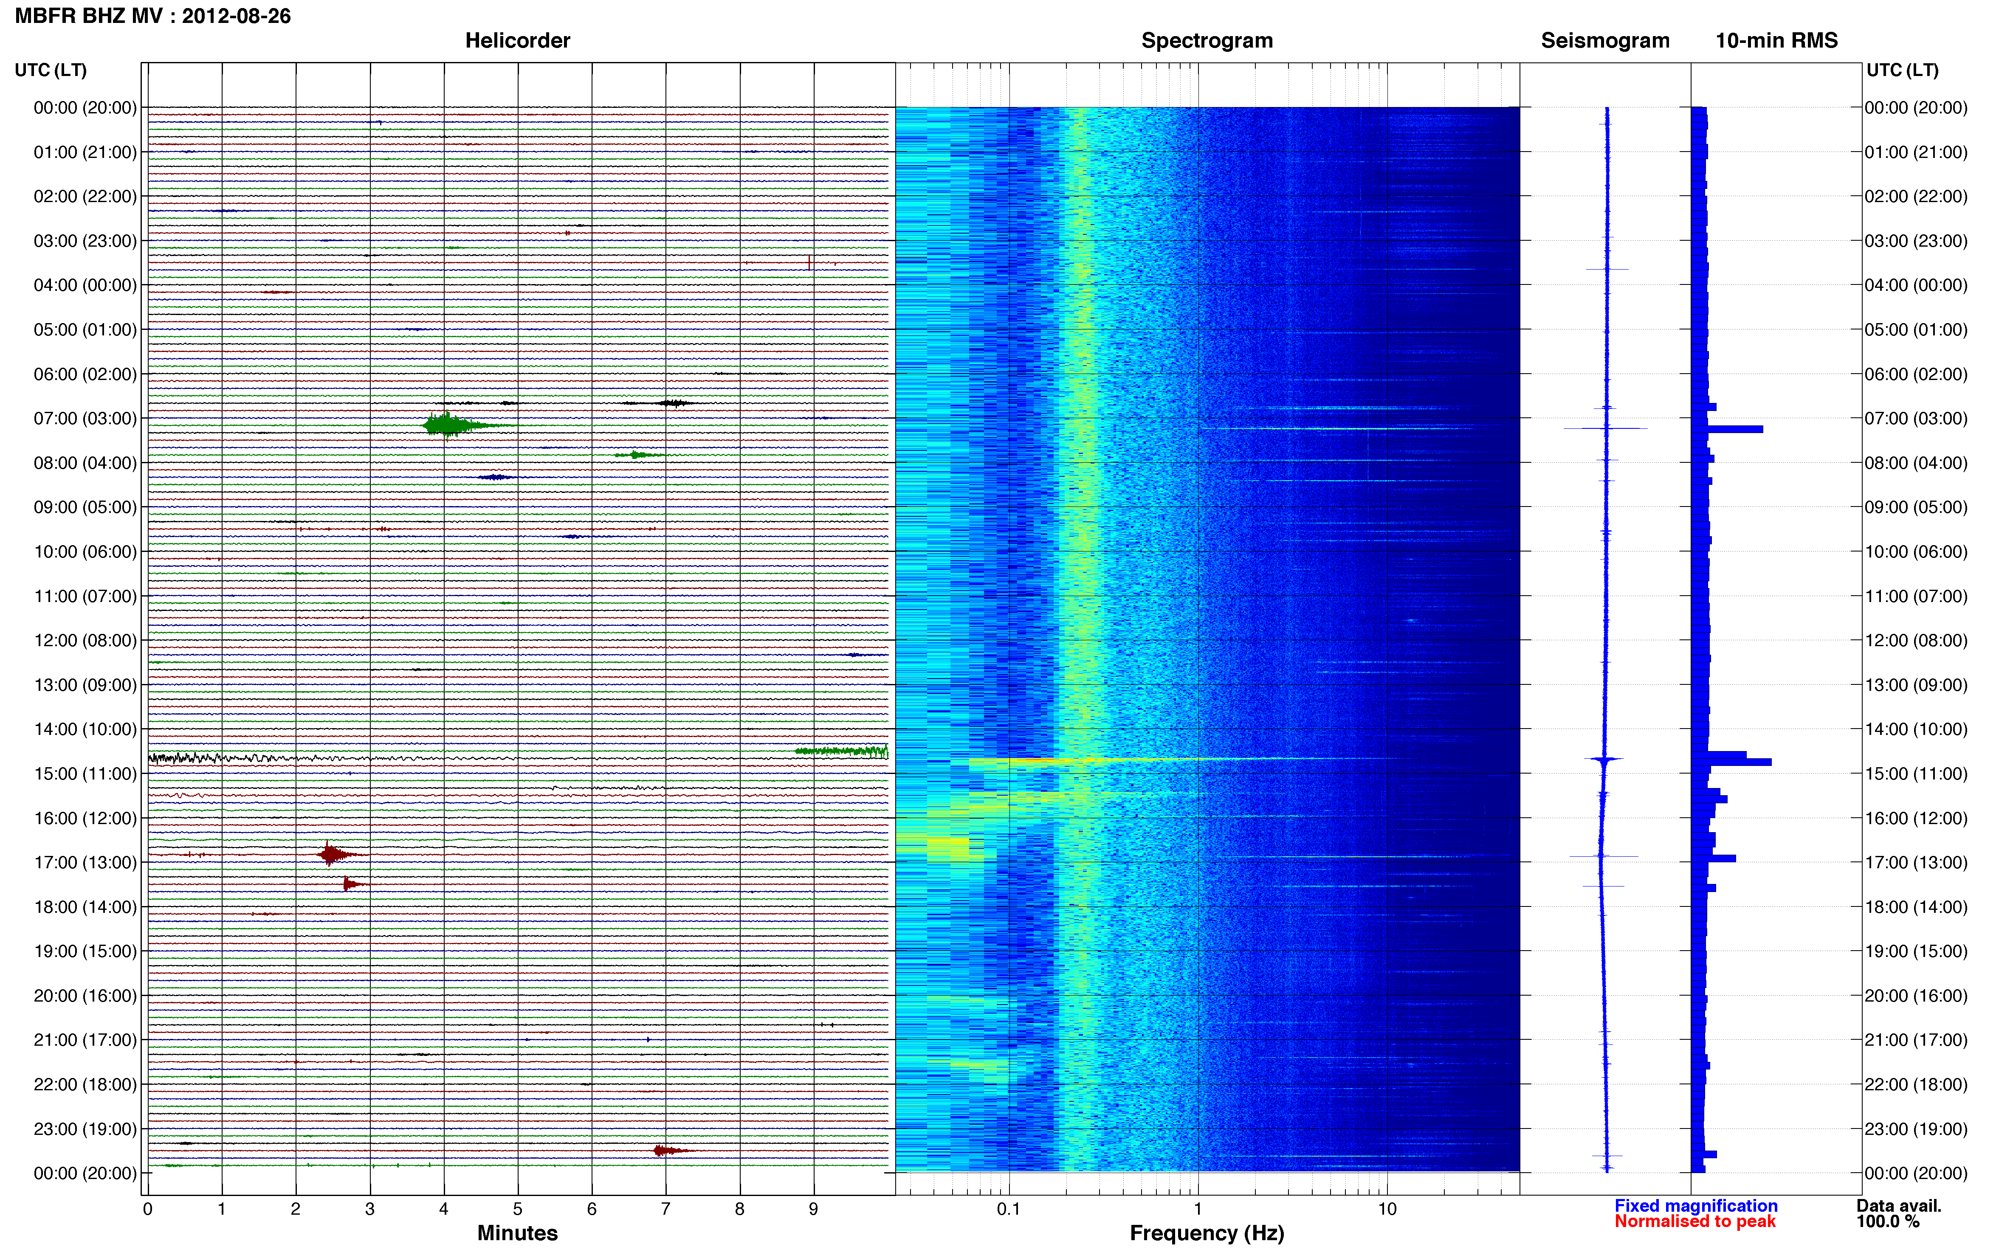Image resolution: width=2013 pixels, height=1258 pixels.
Task: Click '15:00 (11:00)' on the Helicorder time axis
Action: pyautogui.click(x=85, y=774)
